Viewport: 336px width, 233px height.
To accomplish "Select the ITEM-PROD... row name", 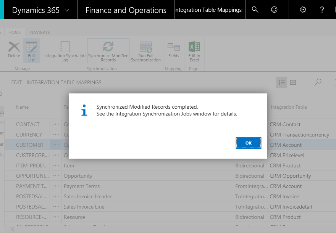I will tap(32, 166).
